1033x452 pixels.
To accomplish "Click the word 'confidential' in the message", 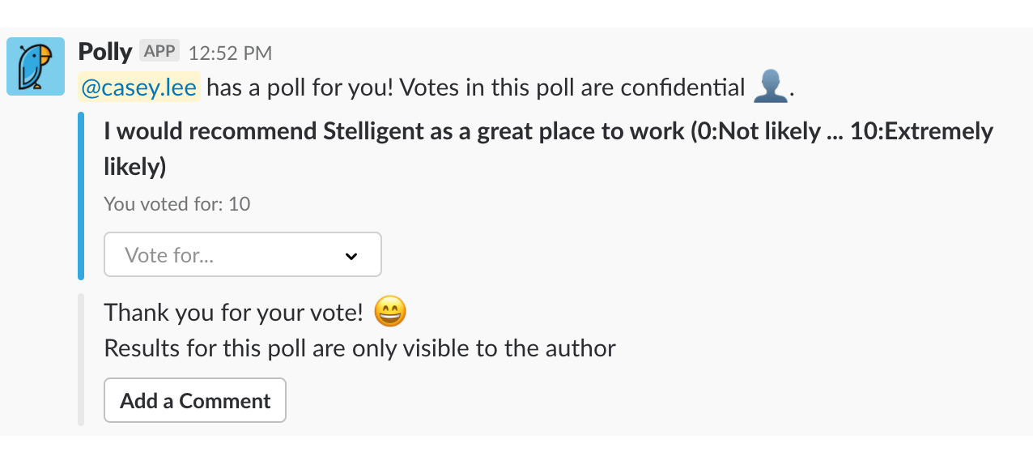I will point(682,87).
